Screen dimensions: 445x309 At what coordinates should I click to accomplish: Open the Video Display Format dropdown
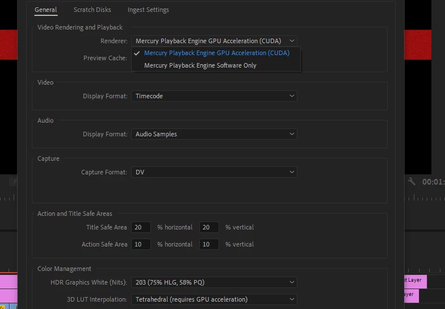(214, 96)
